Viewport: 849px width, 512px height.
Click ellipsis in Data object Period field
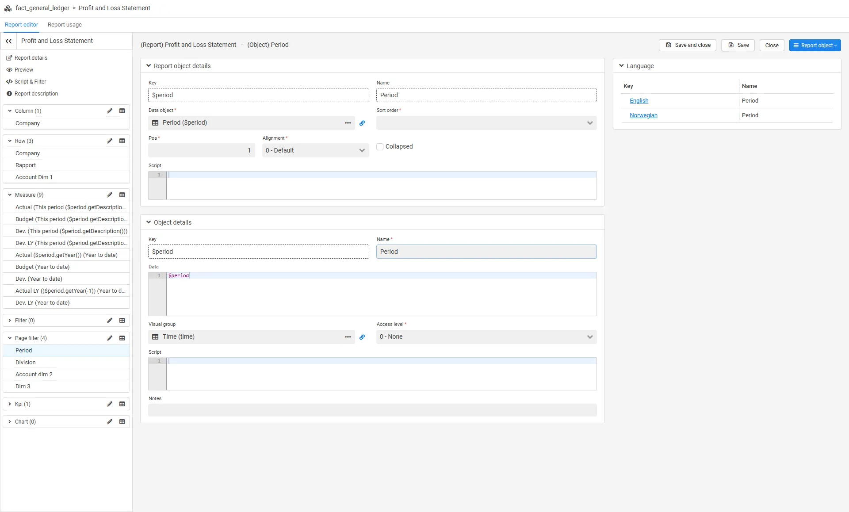coord(348,123)
